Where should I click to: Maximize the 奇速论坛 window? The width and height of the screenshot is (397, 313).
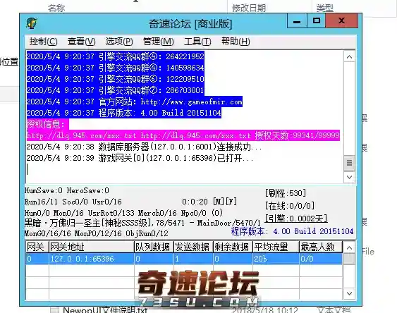[x=316, y=21]
